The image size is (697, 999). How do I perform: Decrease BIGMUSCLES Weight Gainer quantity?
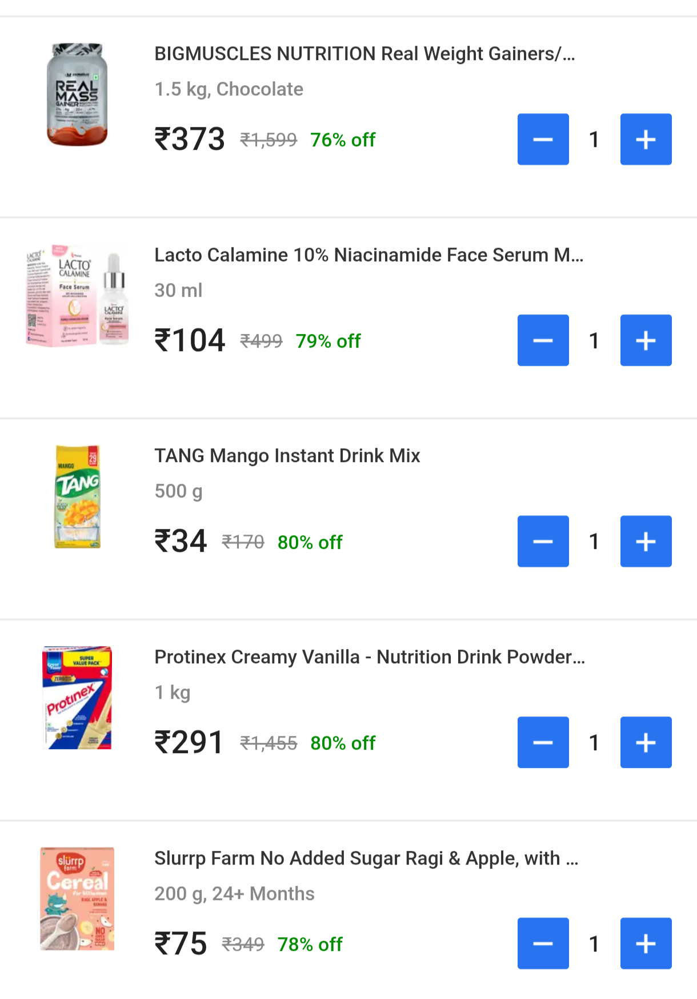click(x=543, y=140)
